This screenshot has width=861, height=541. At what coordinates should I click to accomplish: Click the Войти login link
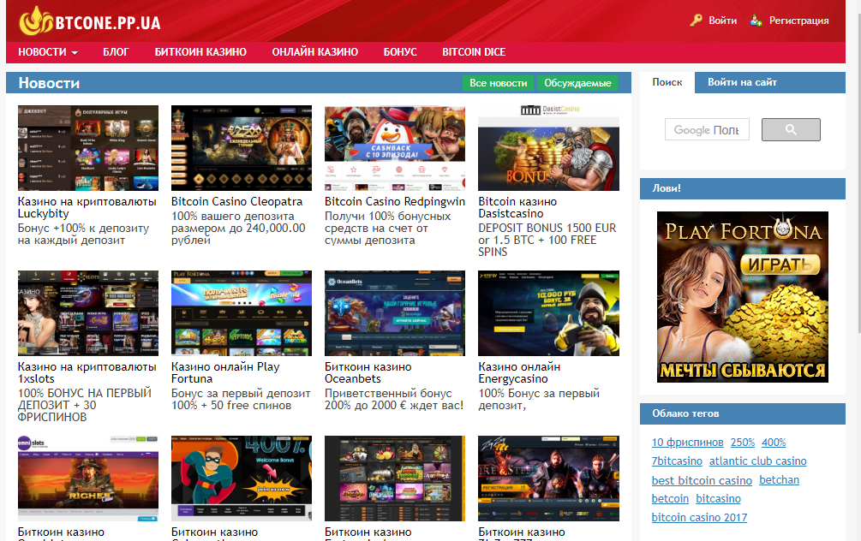722,21
